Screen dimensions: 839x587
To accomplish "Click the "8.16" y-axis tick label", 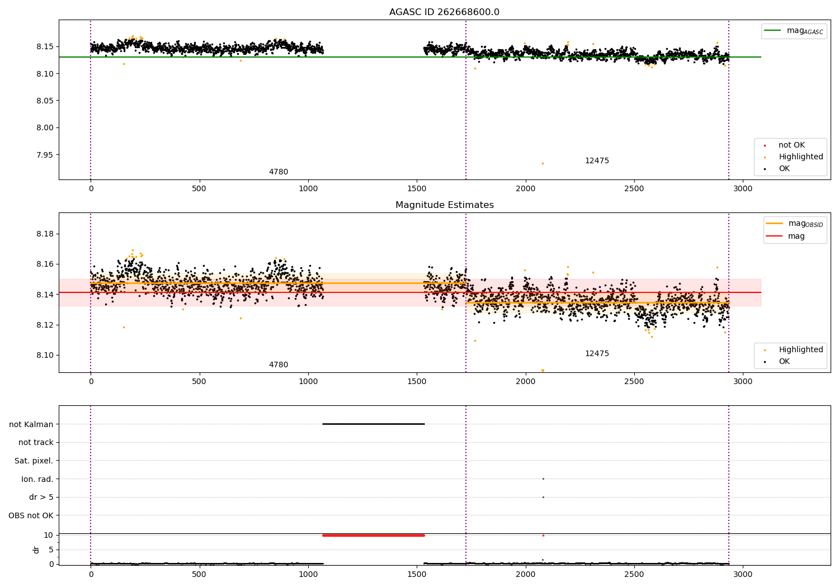I will (45, 264).
